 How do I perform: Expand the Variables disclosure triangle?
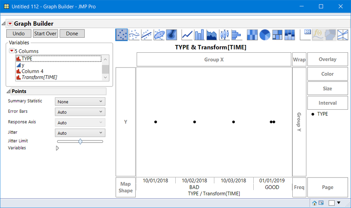(57, 148)
